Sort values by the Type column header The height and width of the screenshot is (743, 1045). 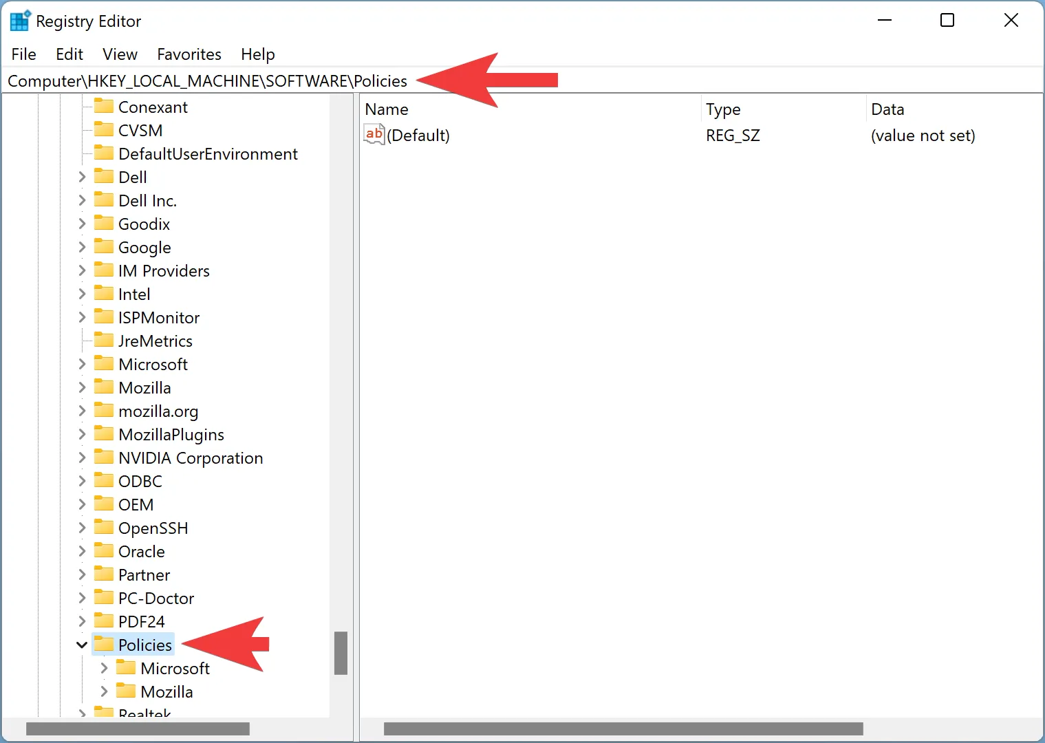point(722,109)
